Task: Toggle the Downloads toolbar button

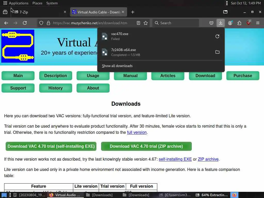Action: tap(220, 23)
